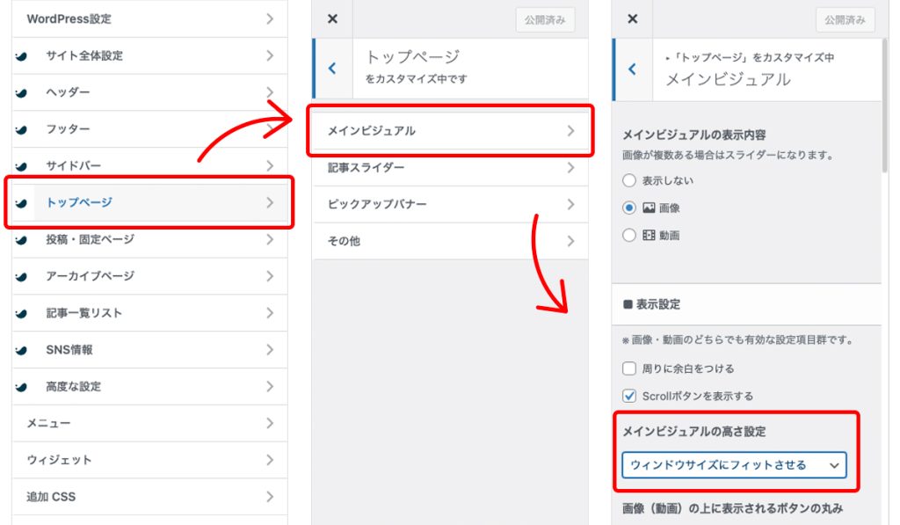
Task: Click the SWELL whale icon beside サイト全体設定
Action: (x=21, y=55)
